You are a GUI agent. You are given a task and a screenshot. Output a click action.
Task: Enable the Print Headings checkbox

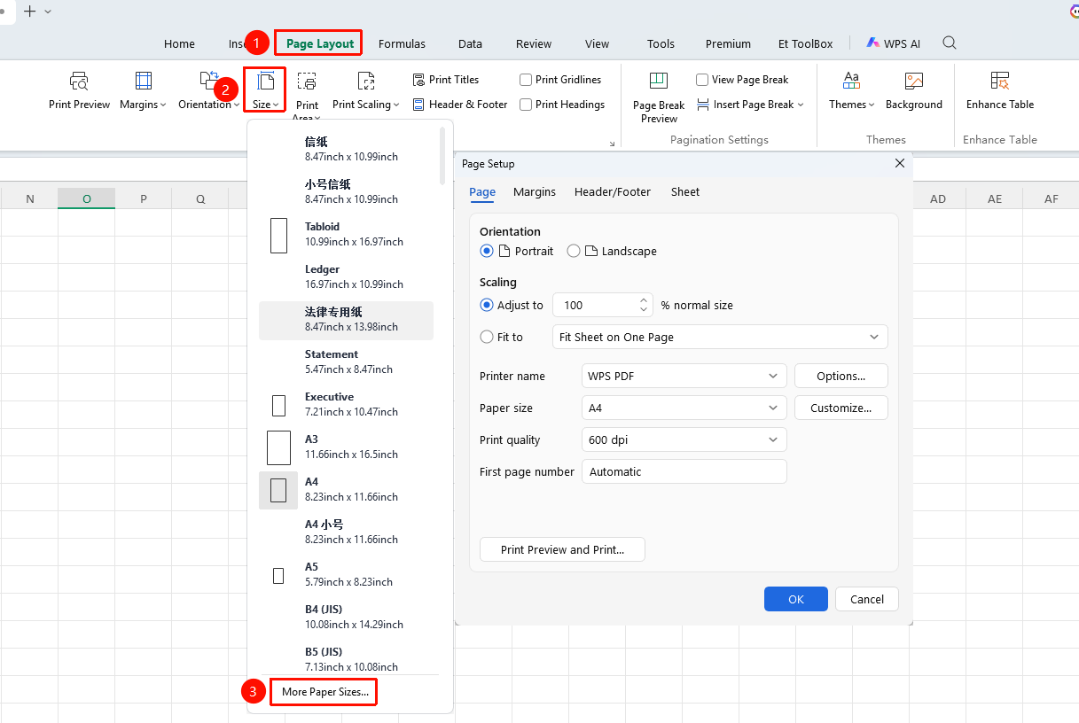pyautogui.click(x=526, y=105)
